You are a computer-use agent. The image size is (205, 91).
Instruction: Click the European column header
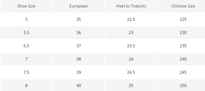click(79, 6)
